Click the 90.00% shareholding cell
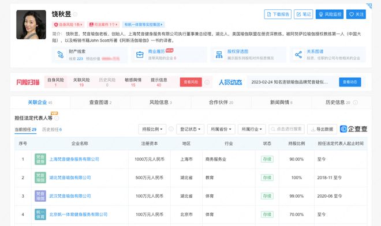The image size is (381, 226). coord(297,159)
